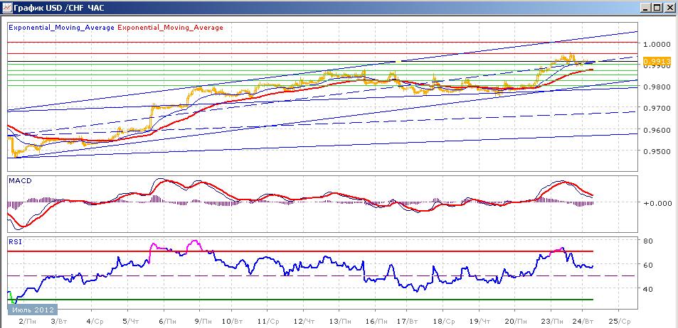Click the 3/Вт date label
The image size is (678, 328).
[59, 322]
